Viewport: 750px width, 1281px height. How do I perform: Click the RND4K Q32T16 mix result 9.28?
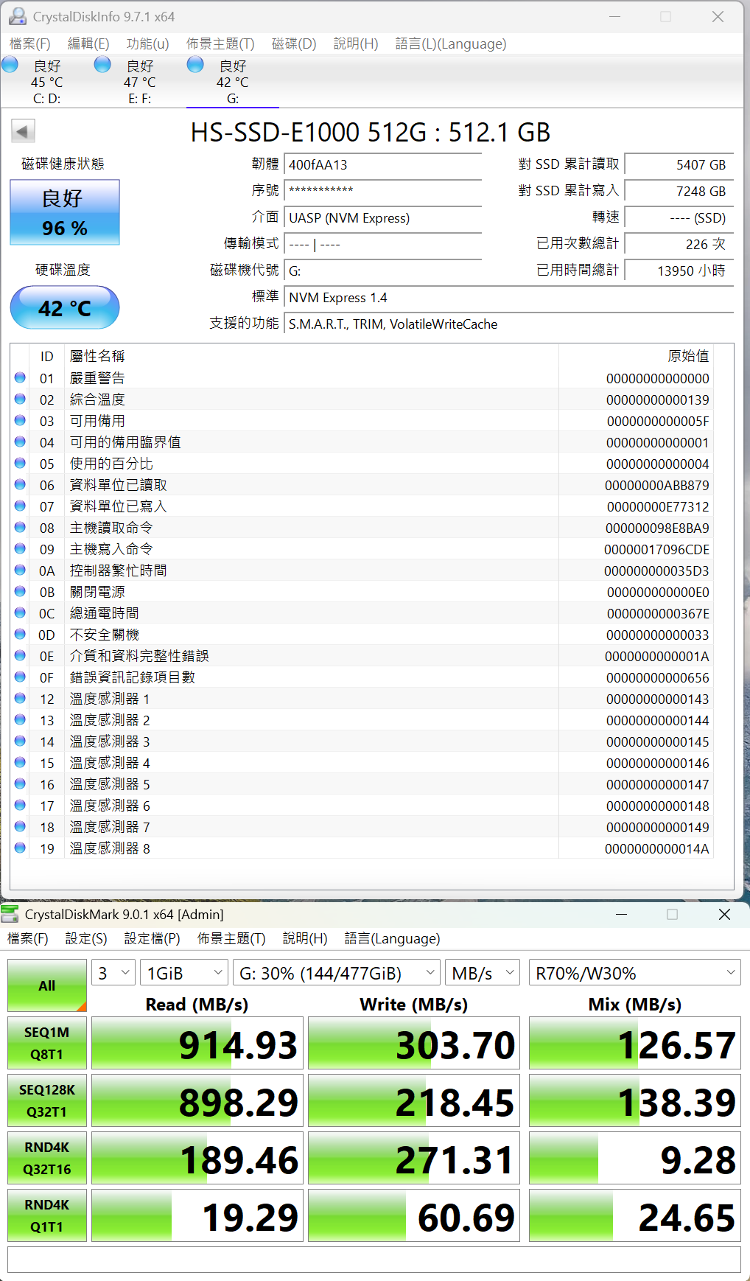click(635, 1158)
